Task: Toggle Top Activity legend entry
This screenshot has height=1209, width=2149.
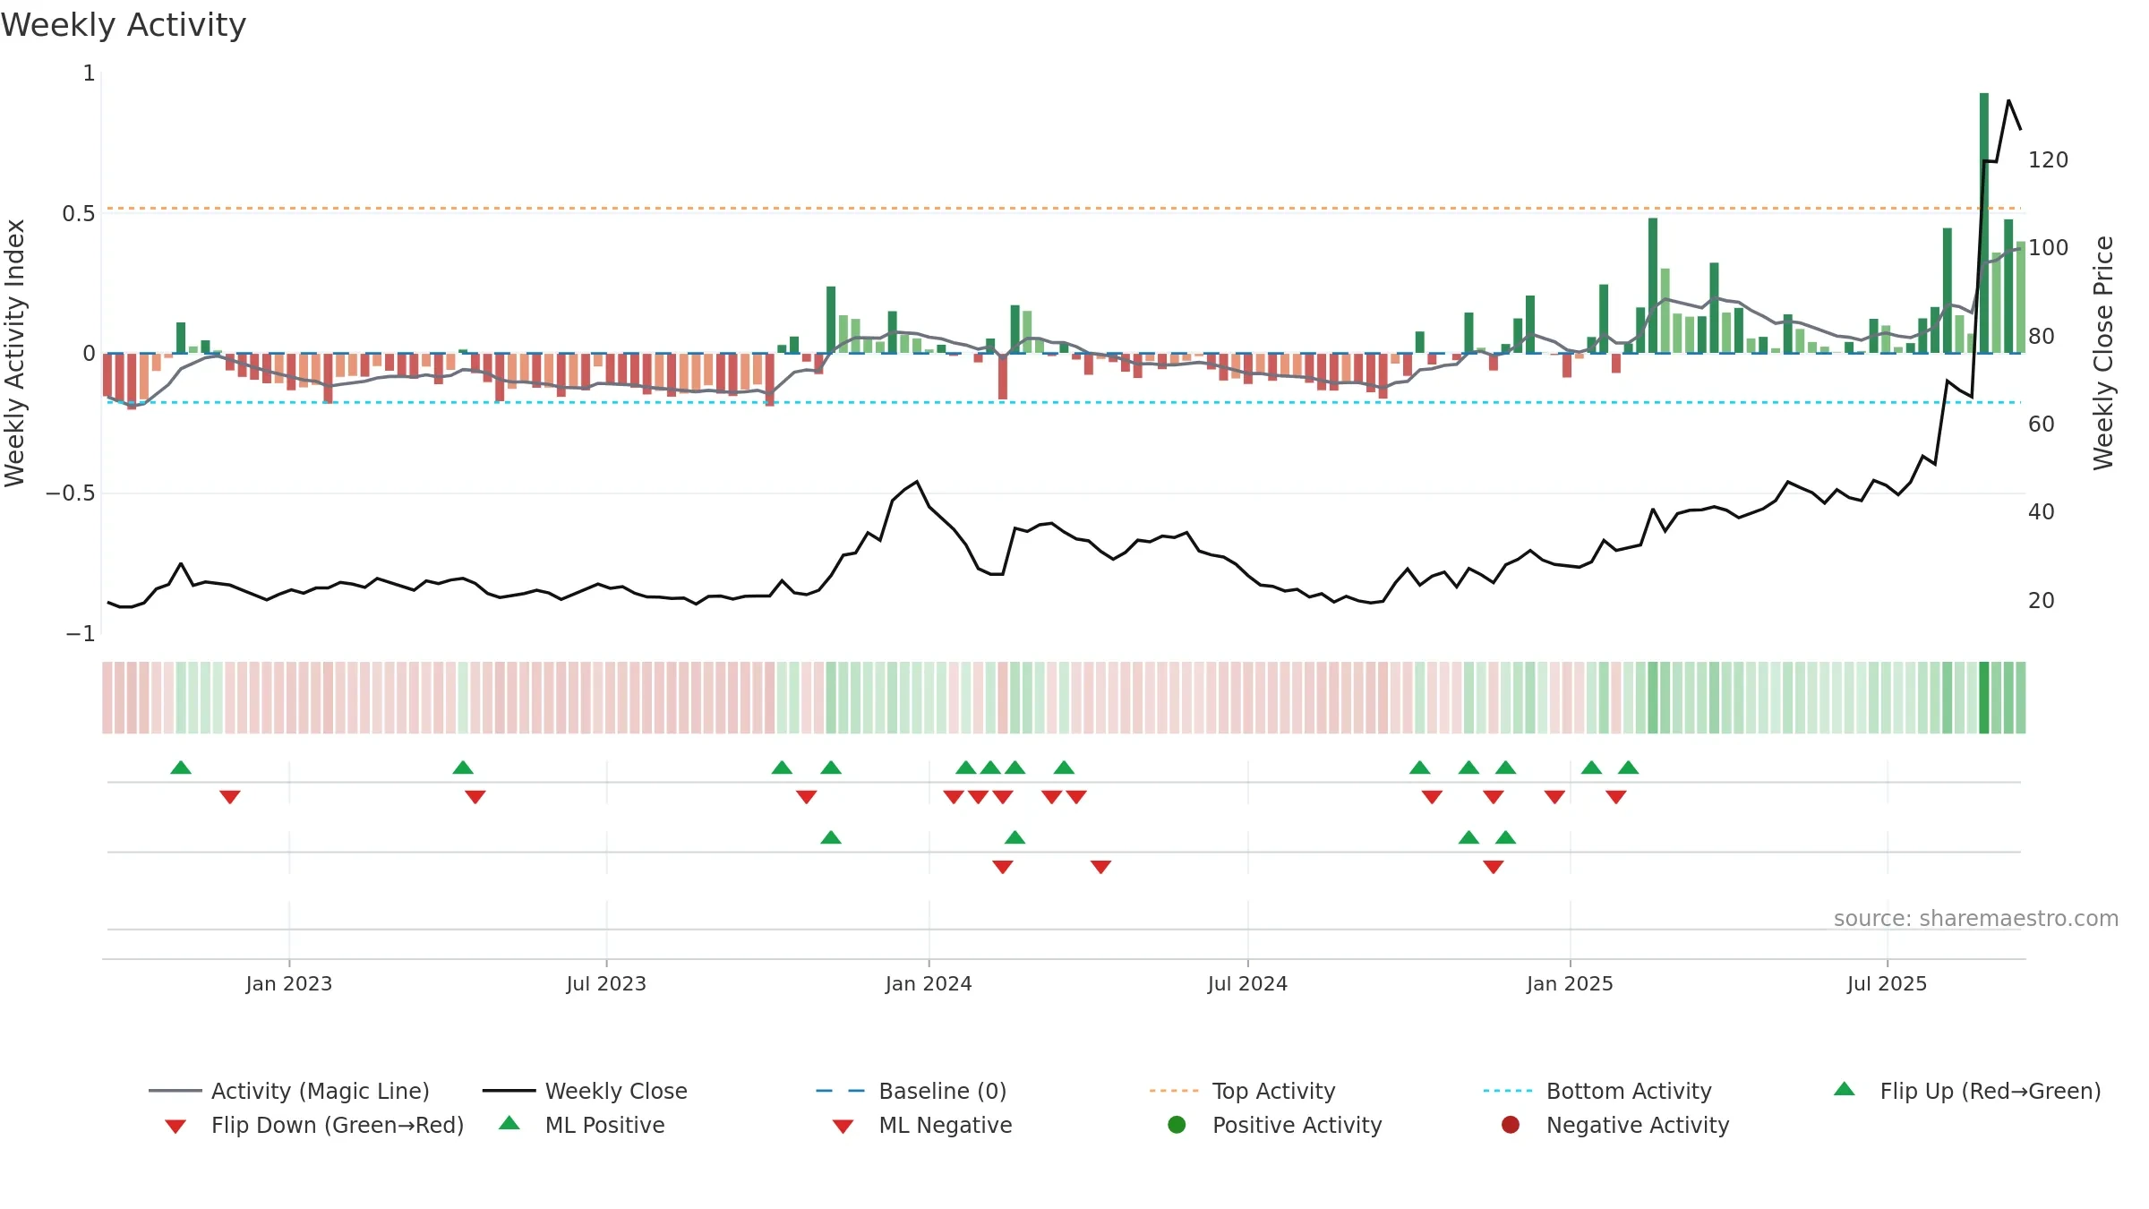Action: (1243, 1091)
